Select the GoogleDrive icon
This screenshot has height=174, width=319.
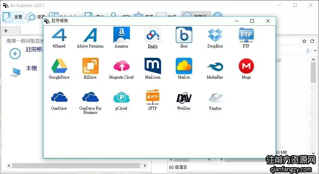(59, 69)
